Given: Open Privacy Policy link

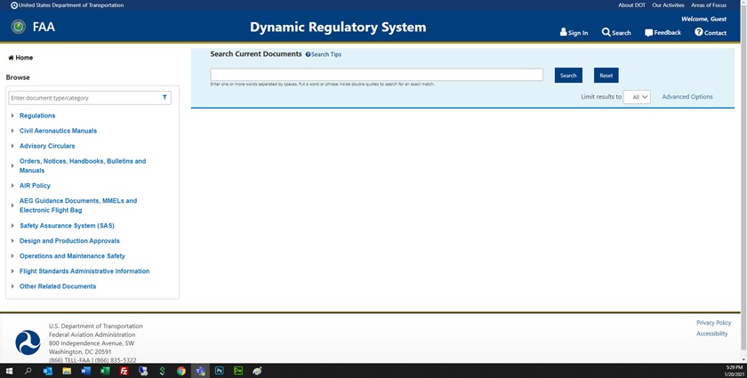Looking at the screenshot, I should (713, 323).
